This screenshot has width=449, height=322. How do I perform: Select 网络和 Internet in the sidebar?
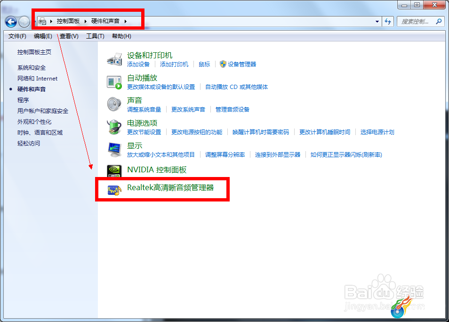click(x=38, y=79)
